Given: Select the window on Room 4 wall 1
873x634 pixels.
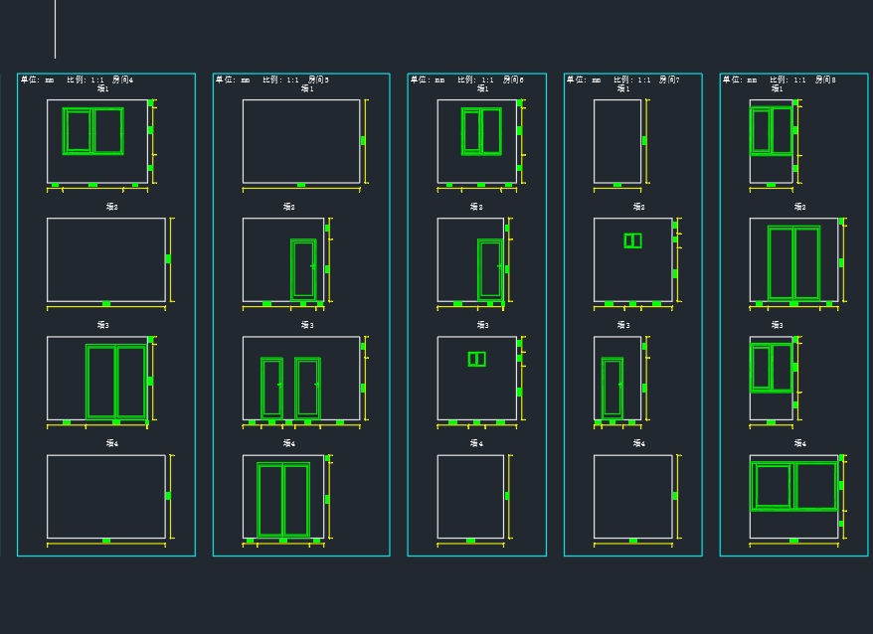Looking at the screenshot, I should coord(92,131).
